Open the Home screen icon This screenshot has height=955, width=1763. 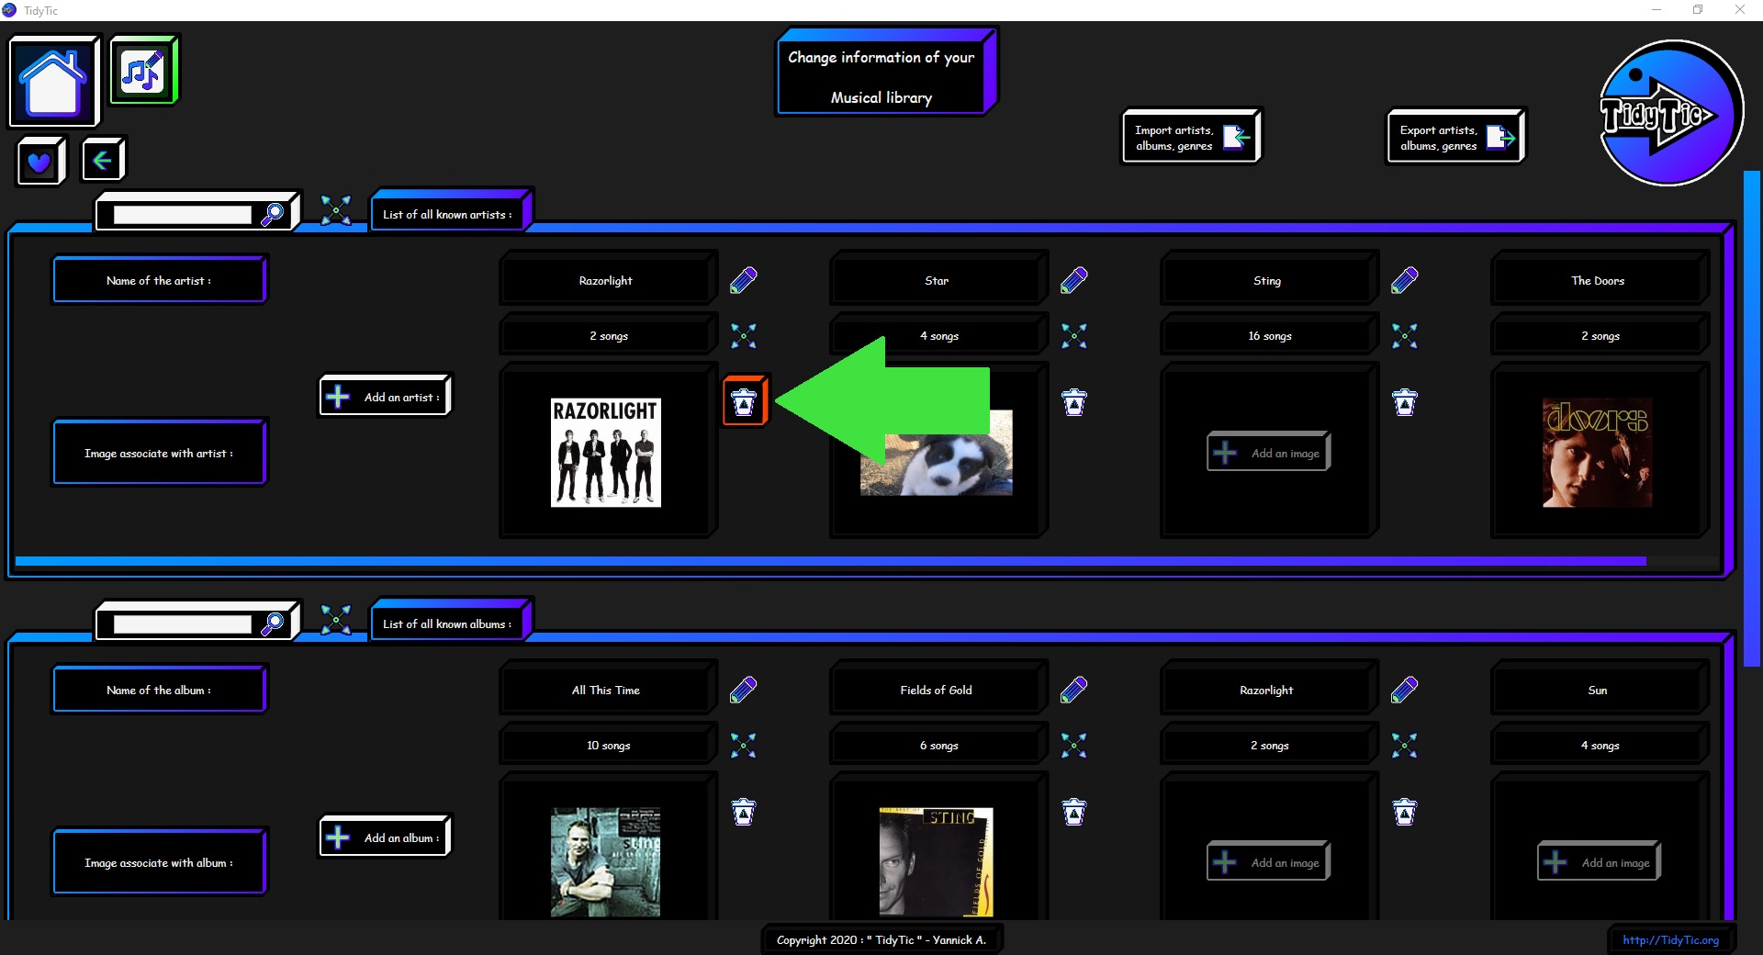click(x=53, y=82)
